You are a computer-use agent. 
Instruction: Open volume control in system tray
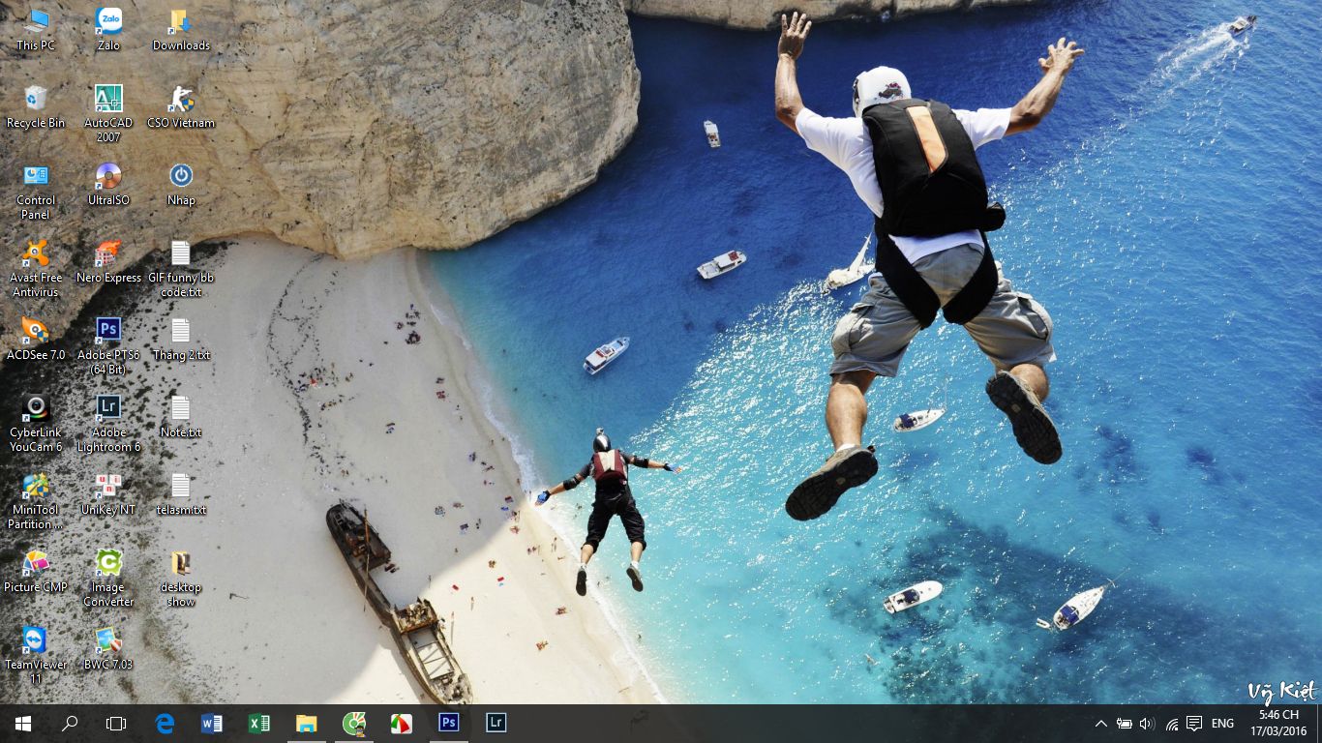[x=1147, y=723]
